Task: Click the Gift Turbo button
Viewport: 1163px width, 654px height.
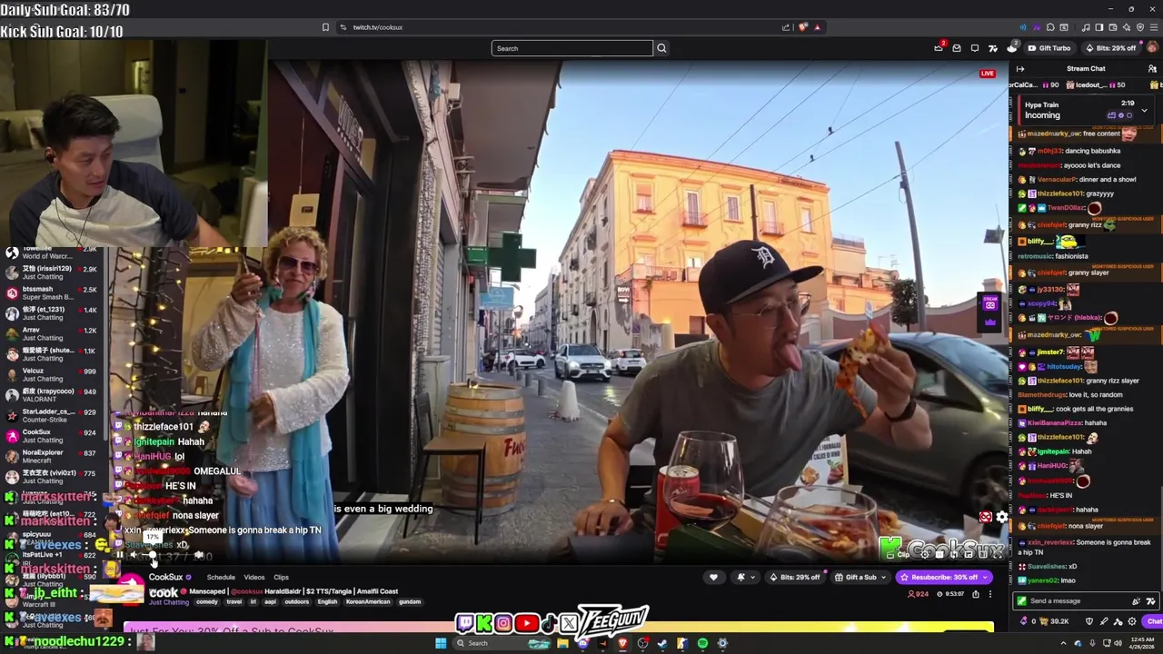Action: coord(1049,48)
